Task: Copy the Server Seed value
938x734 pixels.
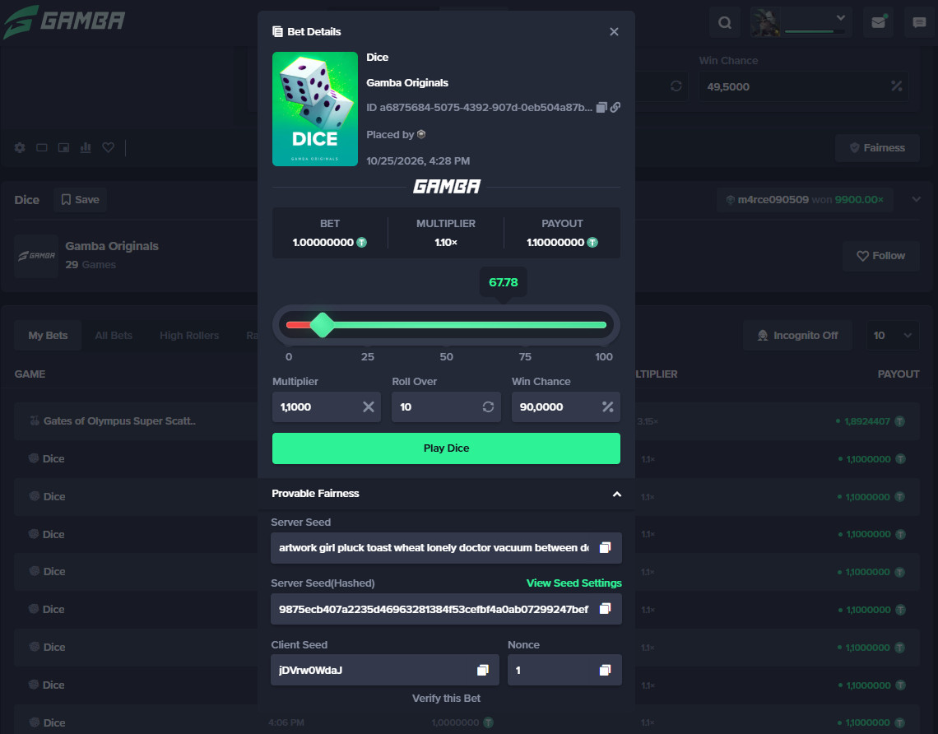Action: tap(606, 548)
